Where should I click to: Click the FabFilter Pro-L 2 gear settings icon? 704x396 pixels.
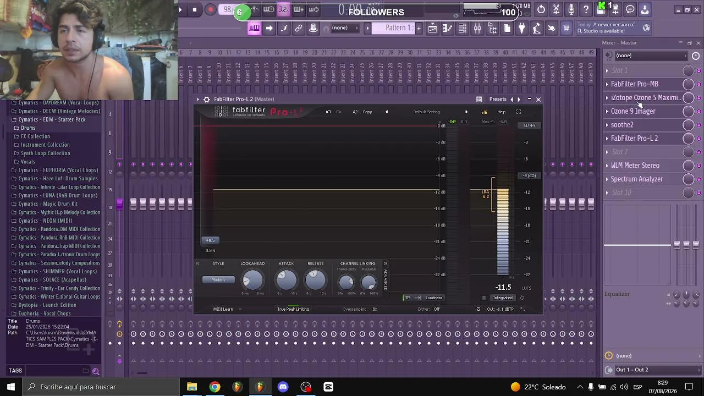tap(207, 100)
